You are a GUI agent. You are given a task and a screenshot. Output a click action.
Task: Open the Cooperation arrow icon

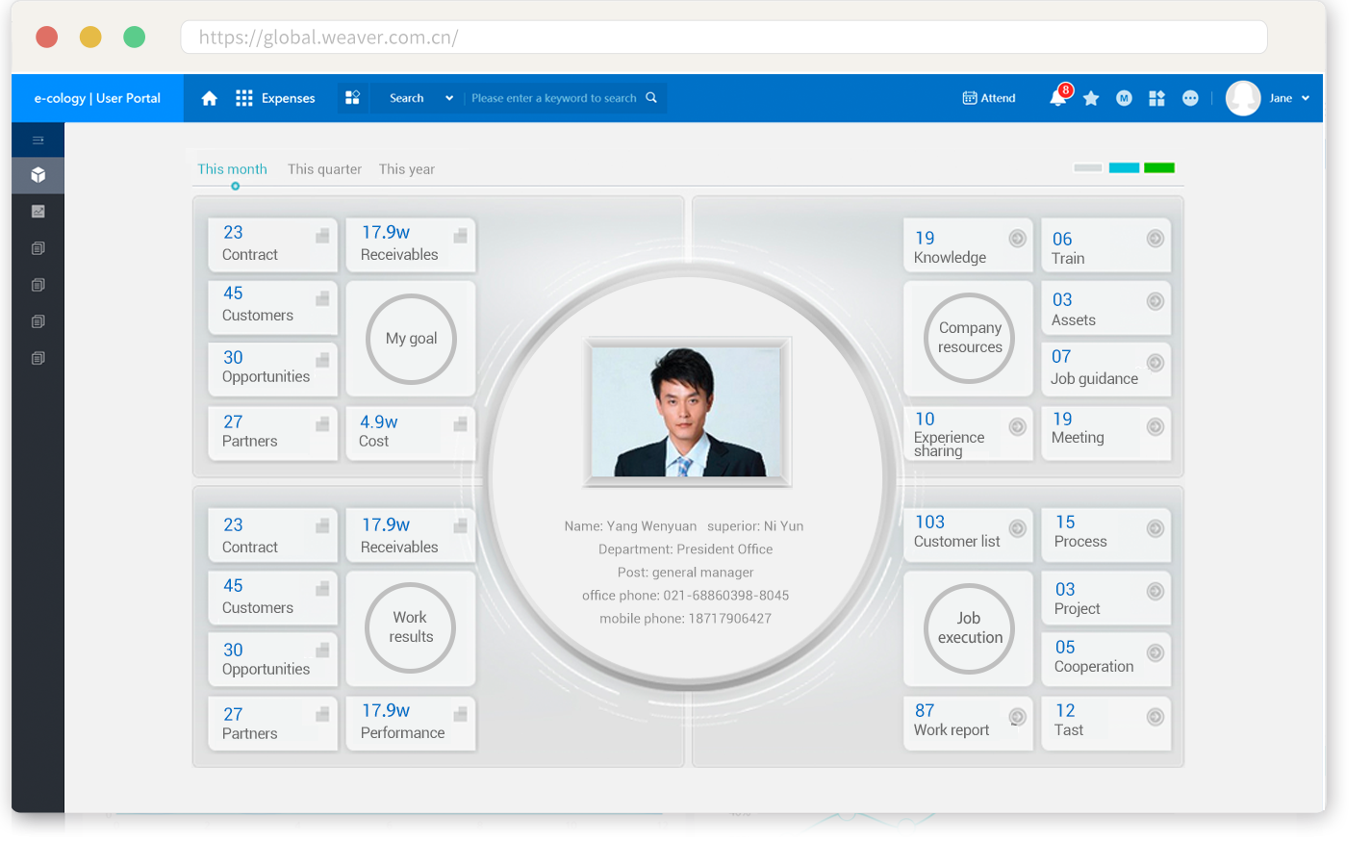click(1155, 652)
